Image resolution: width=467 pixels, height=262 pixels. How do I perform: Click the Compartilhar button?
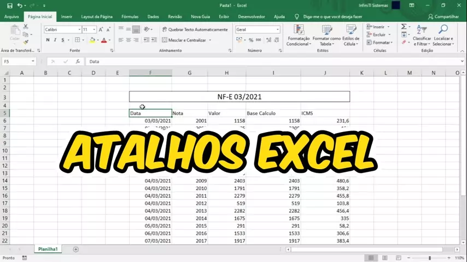tap(443, 17)
